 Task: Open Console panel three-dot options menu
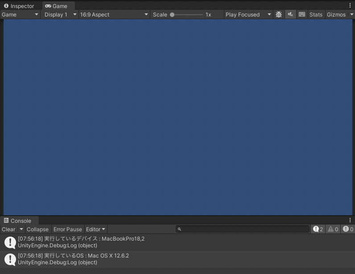pyautogui.click(x=350, y=220)
